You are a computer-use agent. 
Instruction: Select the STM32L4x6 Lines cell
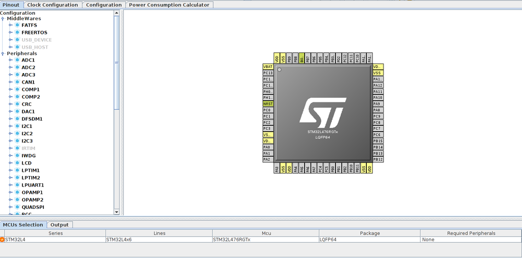click(x=159, y=239)
